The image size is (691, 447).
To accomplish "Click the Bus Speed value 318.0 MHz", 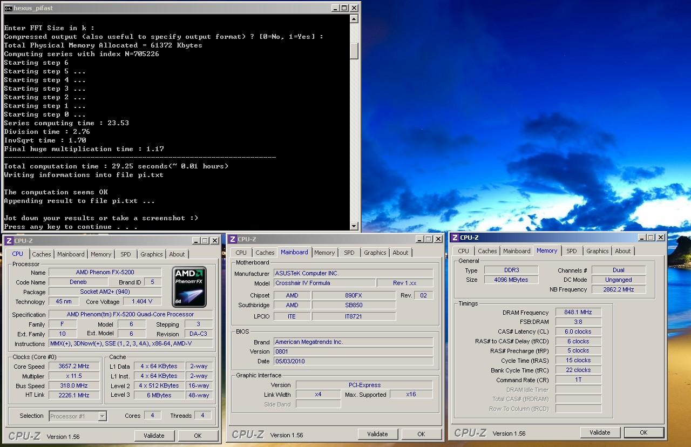I will (73, 386).
